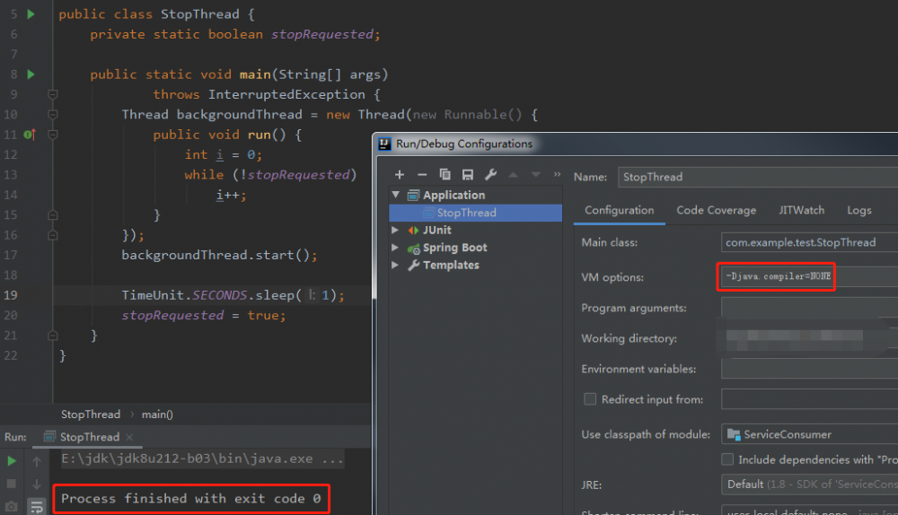Image resolution: width=898 pixels, height=515 pixels.
Task: Click the 'stopRequested = true;' statement
Action: point(203,315)
